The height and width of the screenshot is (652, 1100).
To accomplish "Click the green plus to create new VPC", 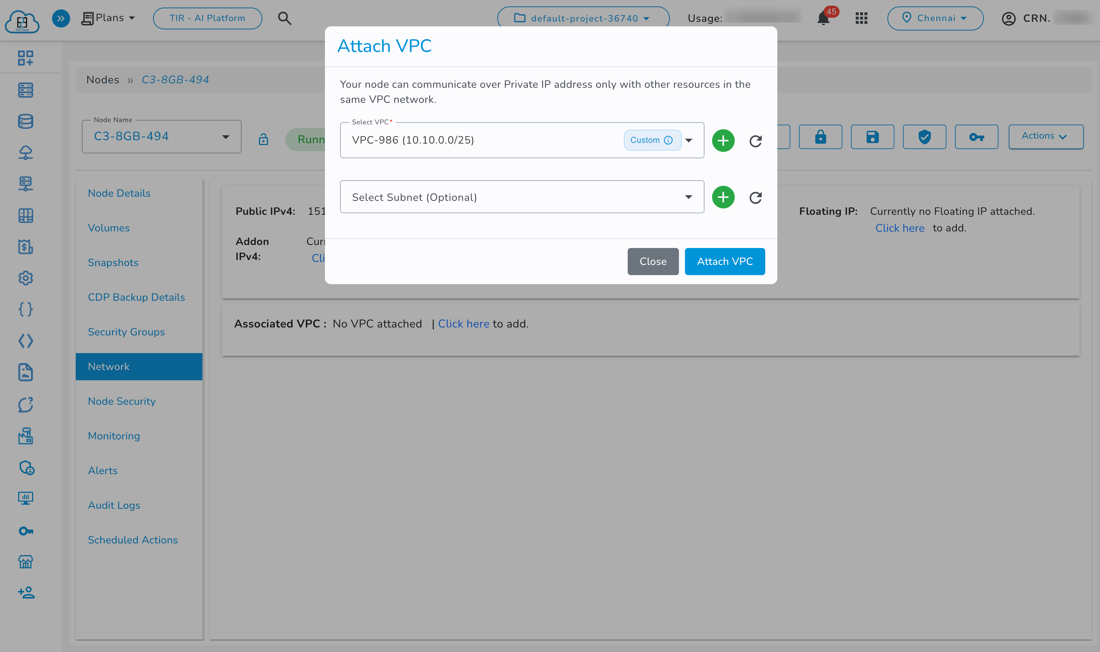I will click(x=723, y=140).
